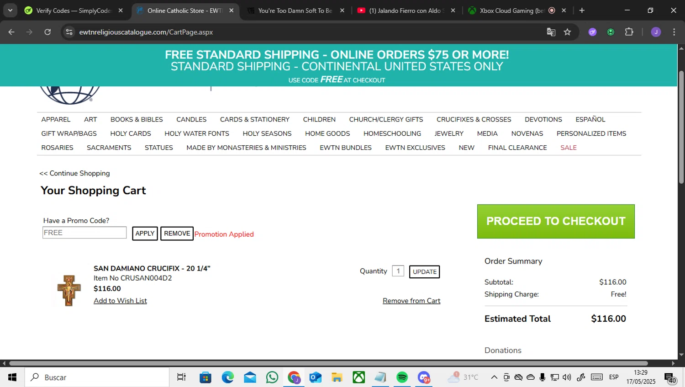Viewport: 685px width, 387px height.
Task: Show hidden system tray icons
Action: click(x=494, y=377)
